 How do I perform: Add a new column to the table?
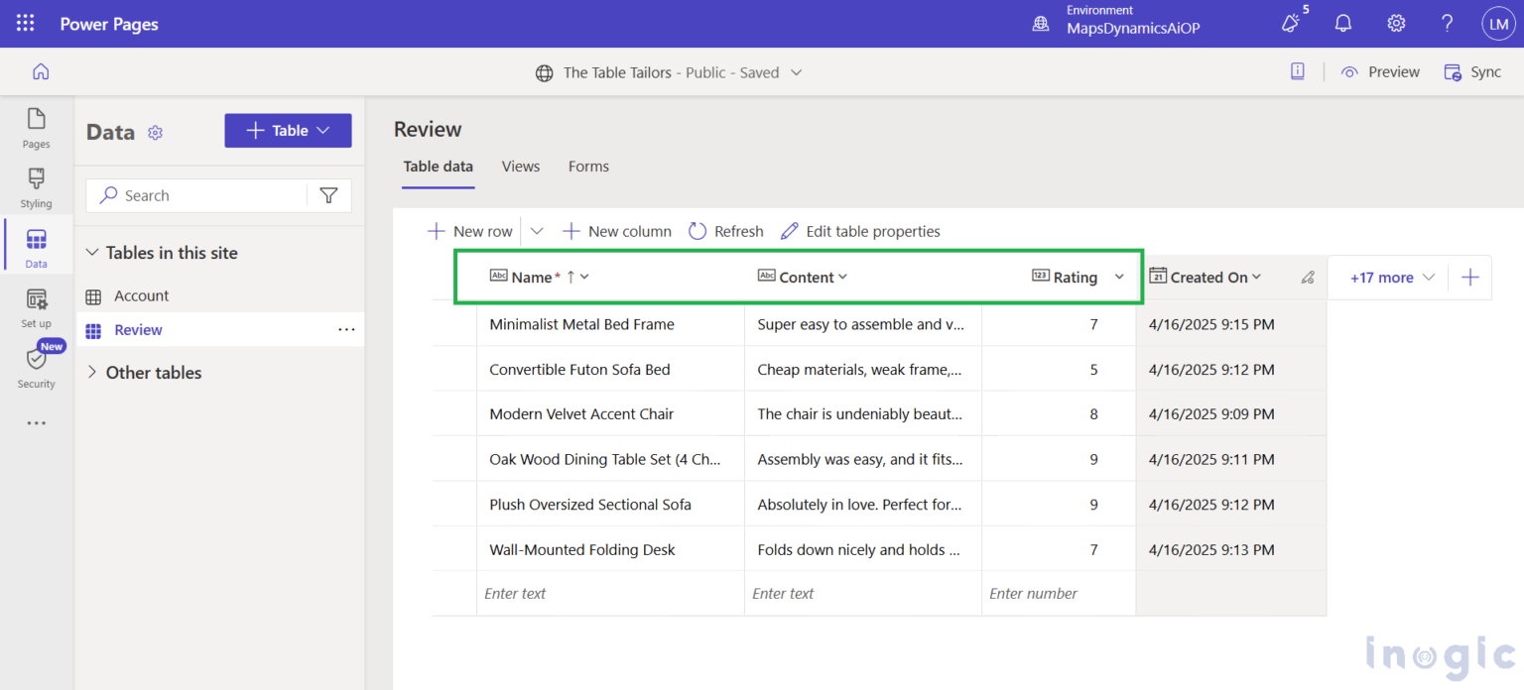[616, 230]
